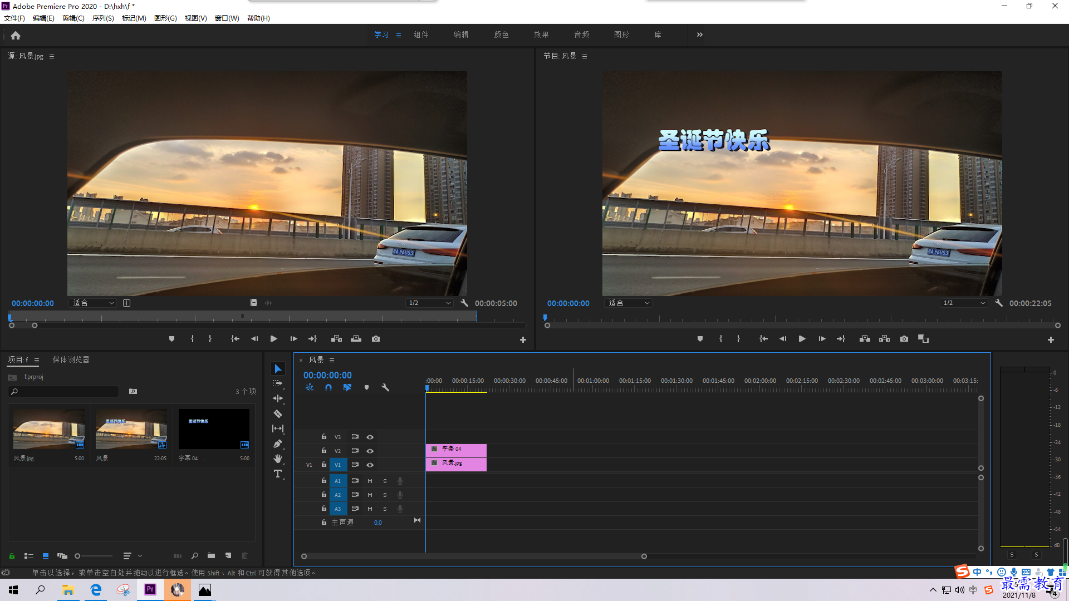Export frame from Program monitor
The image size is (1069, 601).
click(x=904, y=339)
